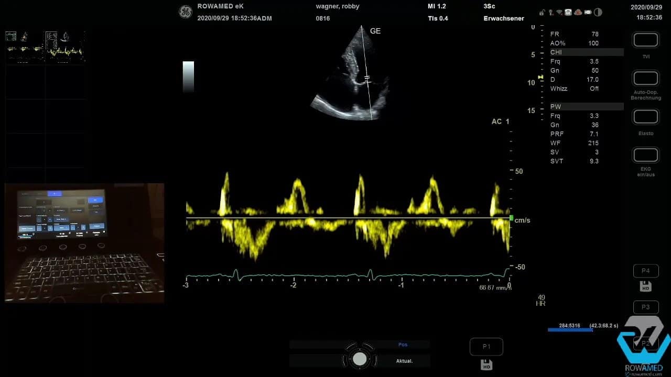The height and width of the screenshot is (377, 671).
Task: Click the HD save icon beside the P1 button
Action: click(486, 364)
